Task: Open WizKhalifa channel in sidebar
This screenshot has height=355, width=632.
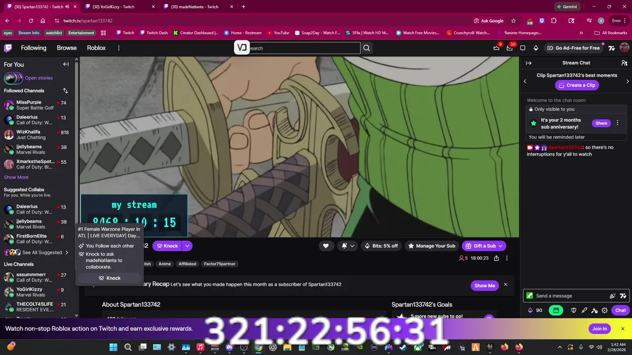Action: click(37, 135)
